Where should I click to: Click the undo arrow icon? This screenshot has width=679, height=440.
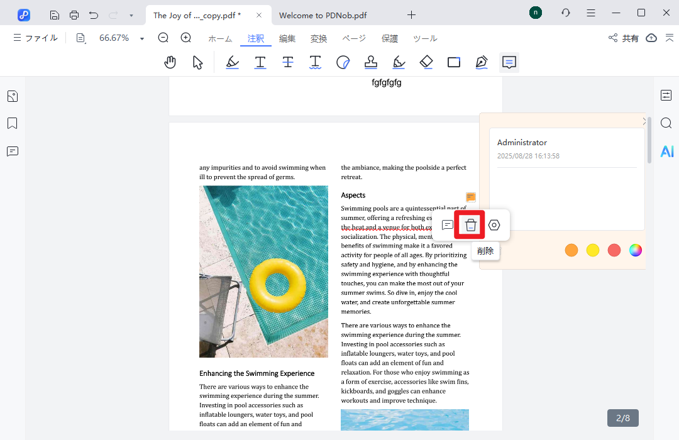click(x=94, y=15)
